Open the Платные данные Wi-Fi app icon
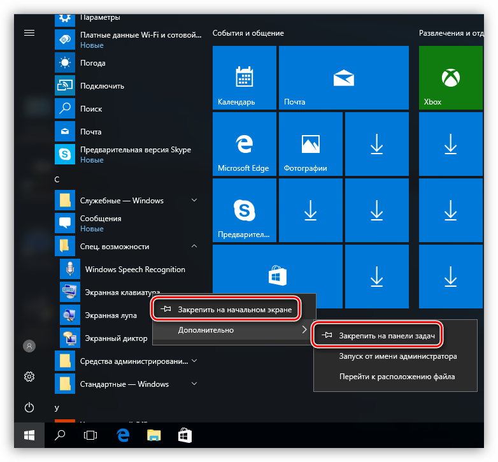498x462 pixels. click(x=65, y=40)
